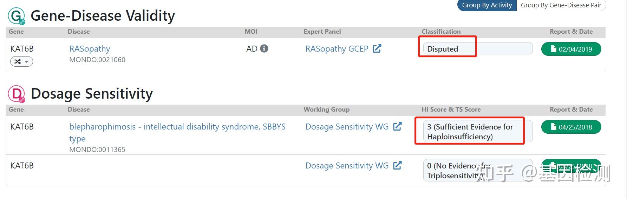Switch to Group By Gene-Disease Pair view
Screen dimensions: 627x199
click(x=561, y=5)
